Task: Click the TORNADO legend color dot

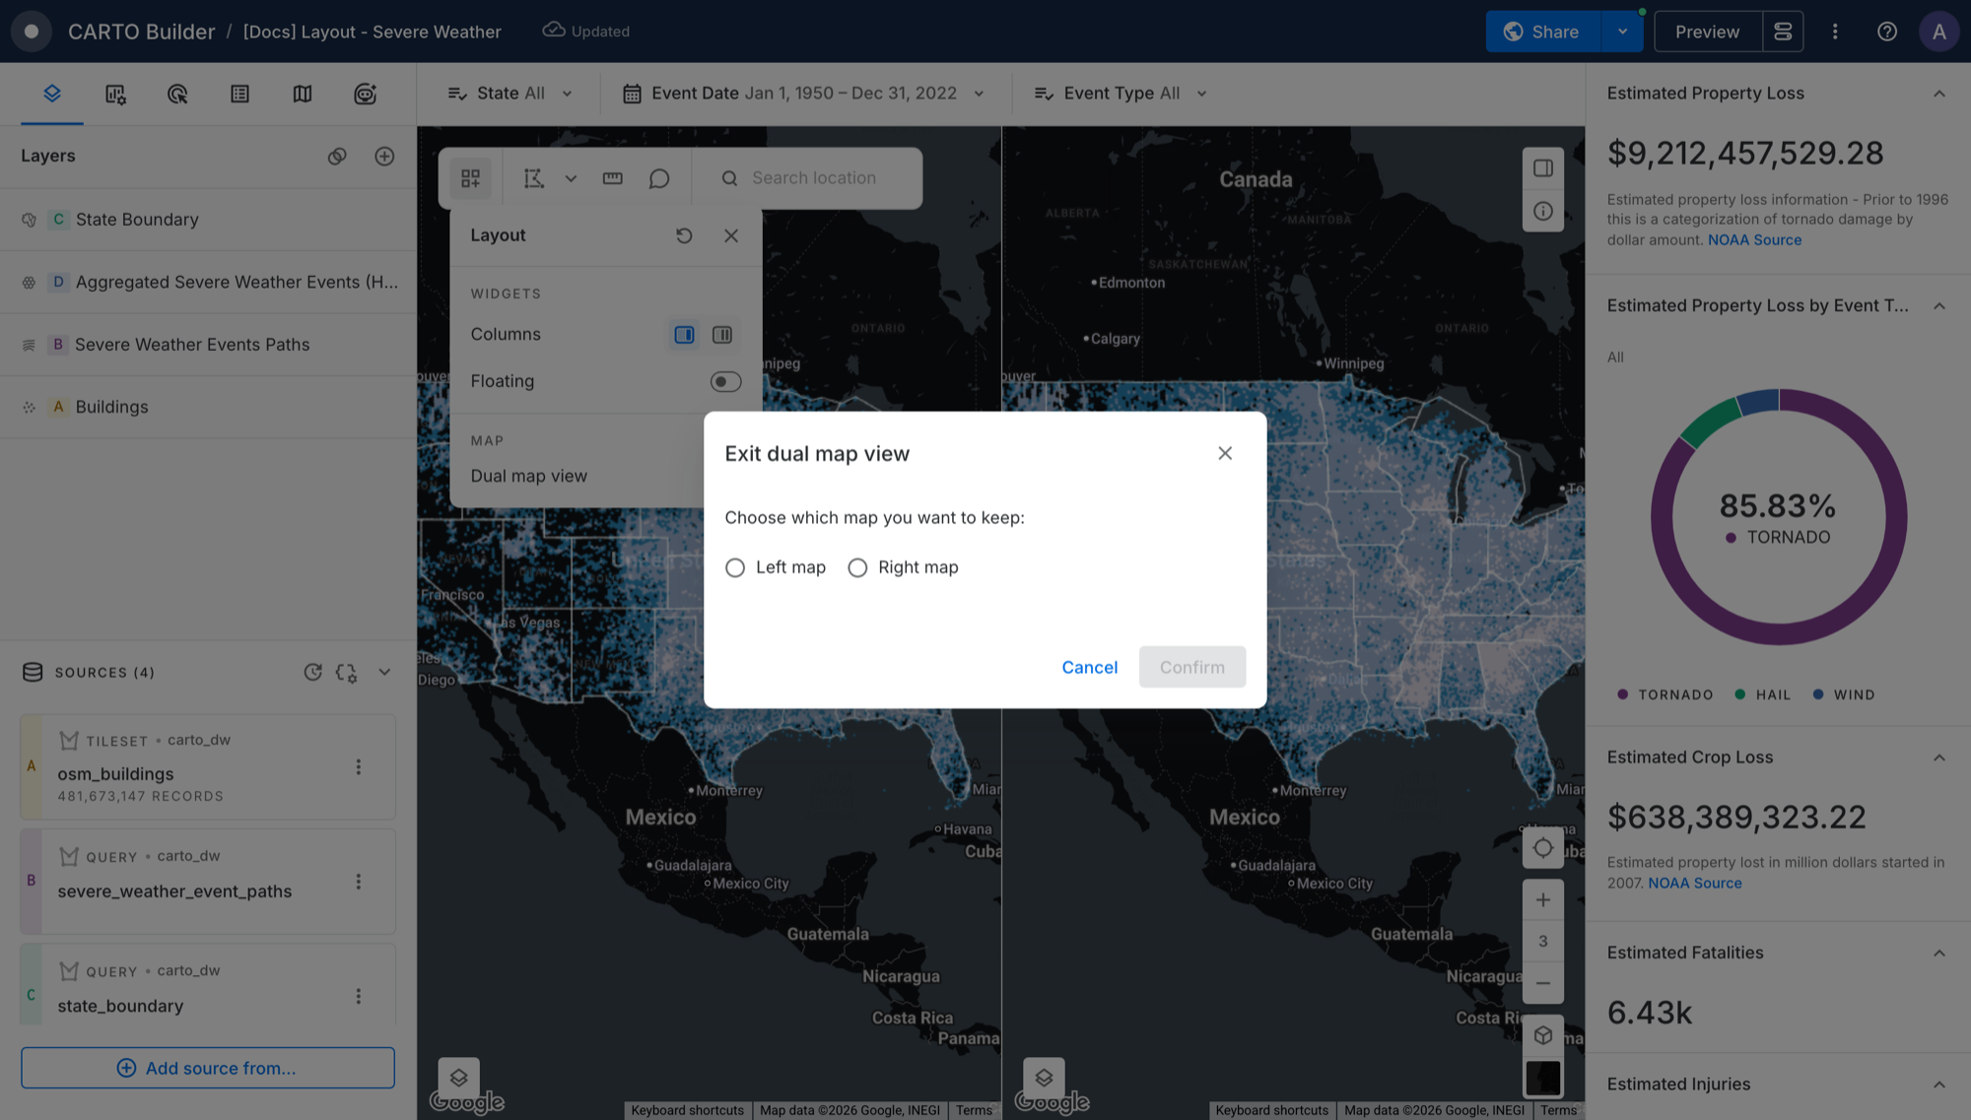Action: (1622, 694)
